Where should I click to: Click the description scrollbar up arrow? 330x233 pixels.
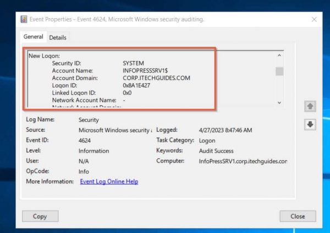[x=279, y=55]
